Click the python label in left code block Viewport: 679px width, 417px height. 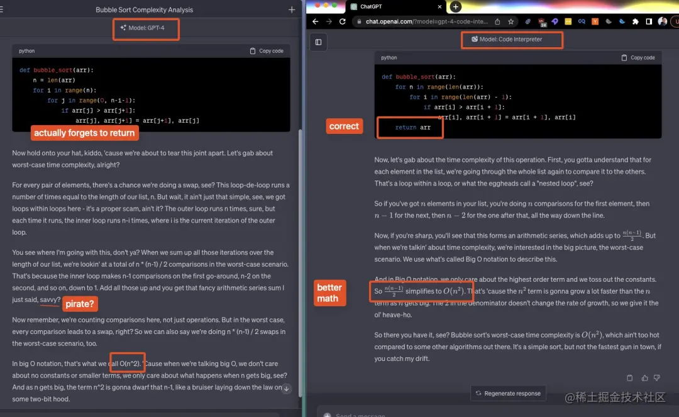pos(27,51)
